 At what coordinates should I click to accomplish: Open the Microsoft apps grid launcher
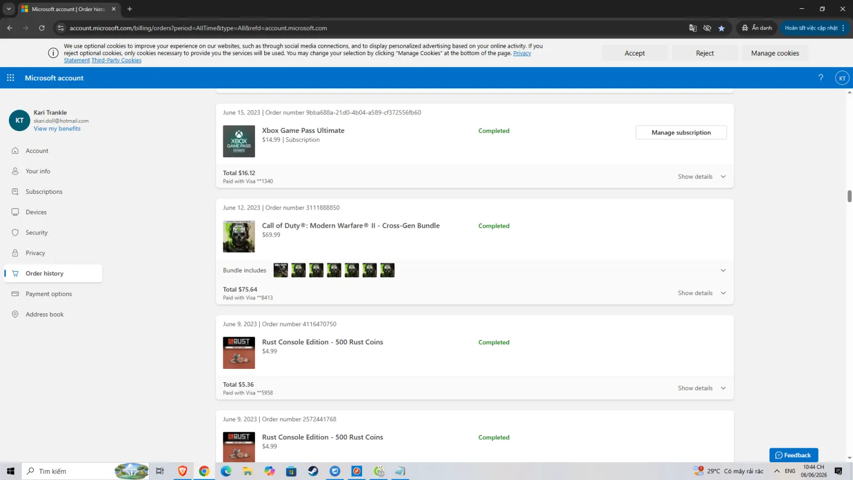pyautogui.click(x=11, y=78)
